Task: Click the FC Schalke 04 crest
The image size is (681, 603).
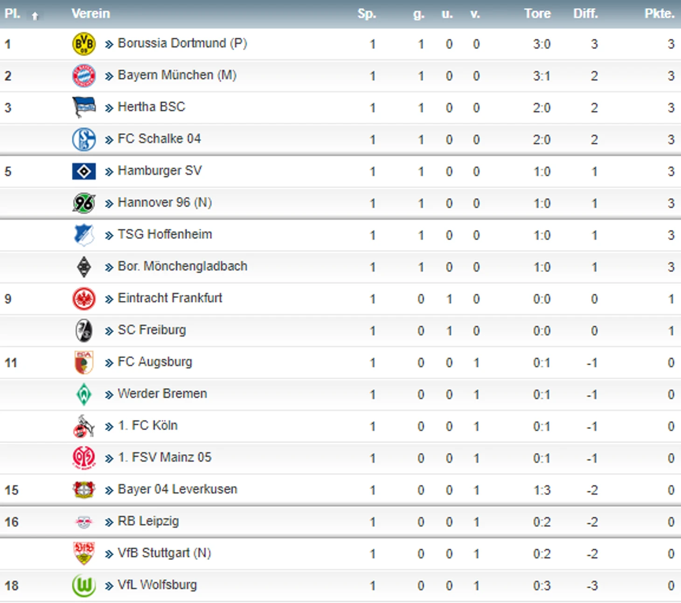Action: tap(84, 139)
